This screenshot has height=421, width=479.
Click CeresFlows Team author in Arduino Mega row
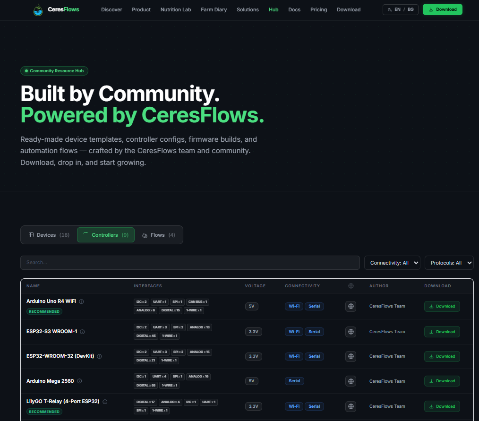click(x=387, y=381)
